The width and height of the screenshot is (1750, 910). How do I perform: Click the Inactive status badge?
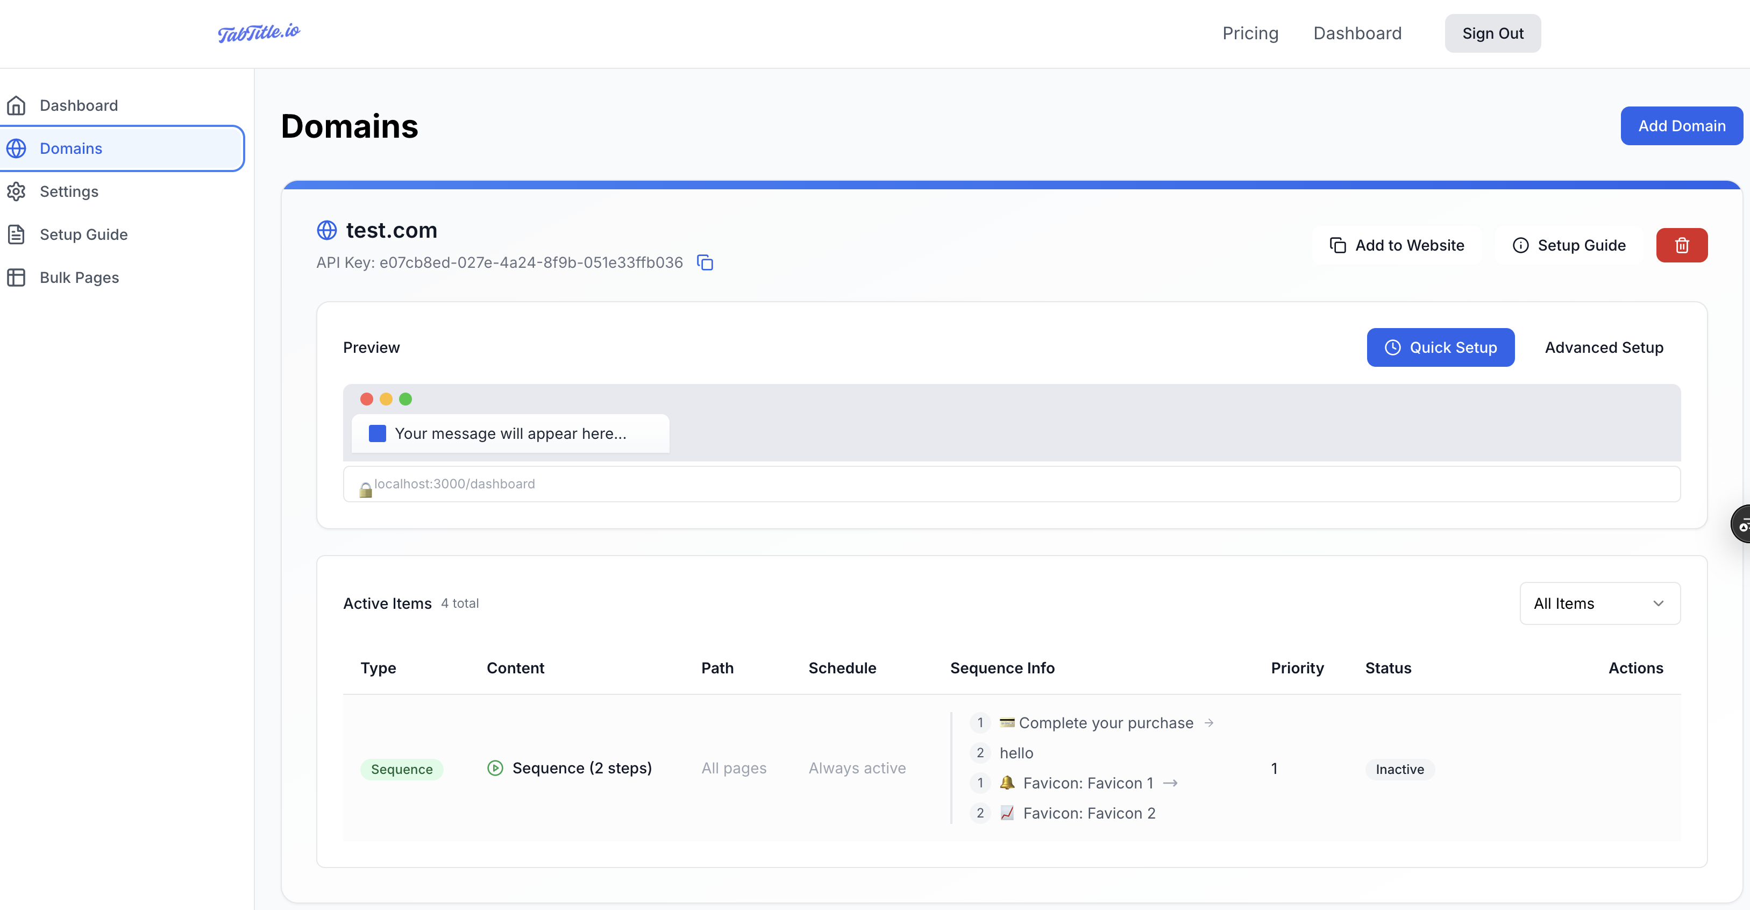[x=1399, y=769]
